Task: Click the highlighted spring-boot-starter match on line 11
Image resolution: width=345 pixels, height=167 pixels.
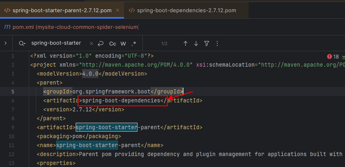Action: (87, 145)
